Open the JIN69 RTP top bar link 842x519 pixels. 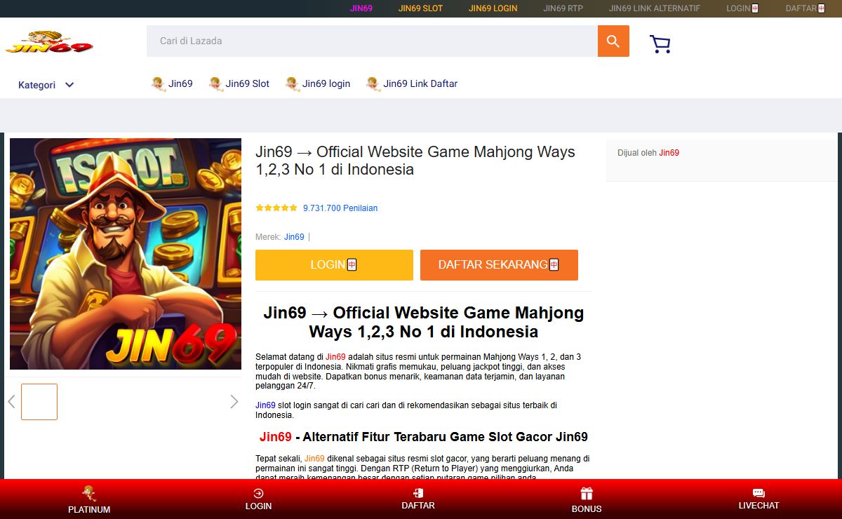(563, 8)
